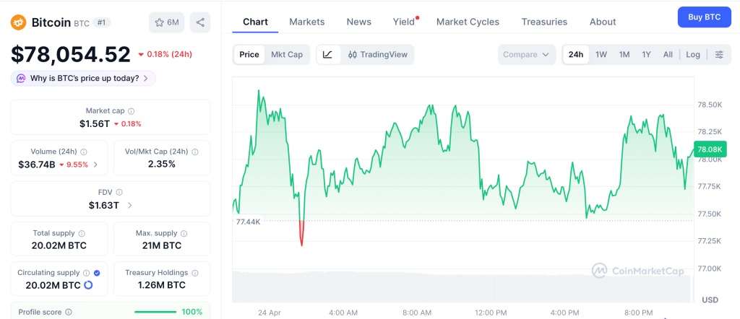Click the share icon beside Bitcoin title
The image size is (740, 319).
200,22
